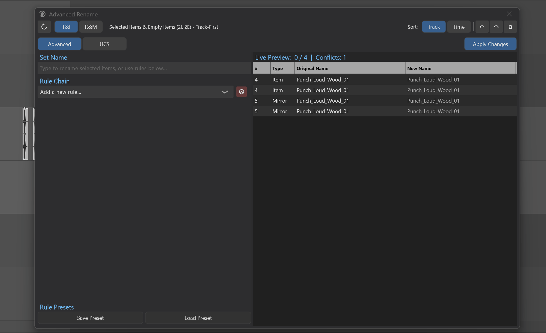
Task: Click Apply Changes button
Action: point(490,44)
